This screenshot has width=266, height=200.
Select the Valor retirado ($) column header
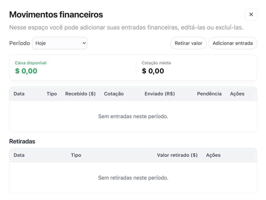click(177, 155)
